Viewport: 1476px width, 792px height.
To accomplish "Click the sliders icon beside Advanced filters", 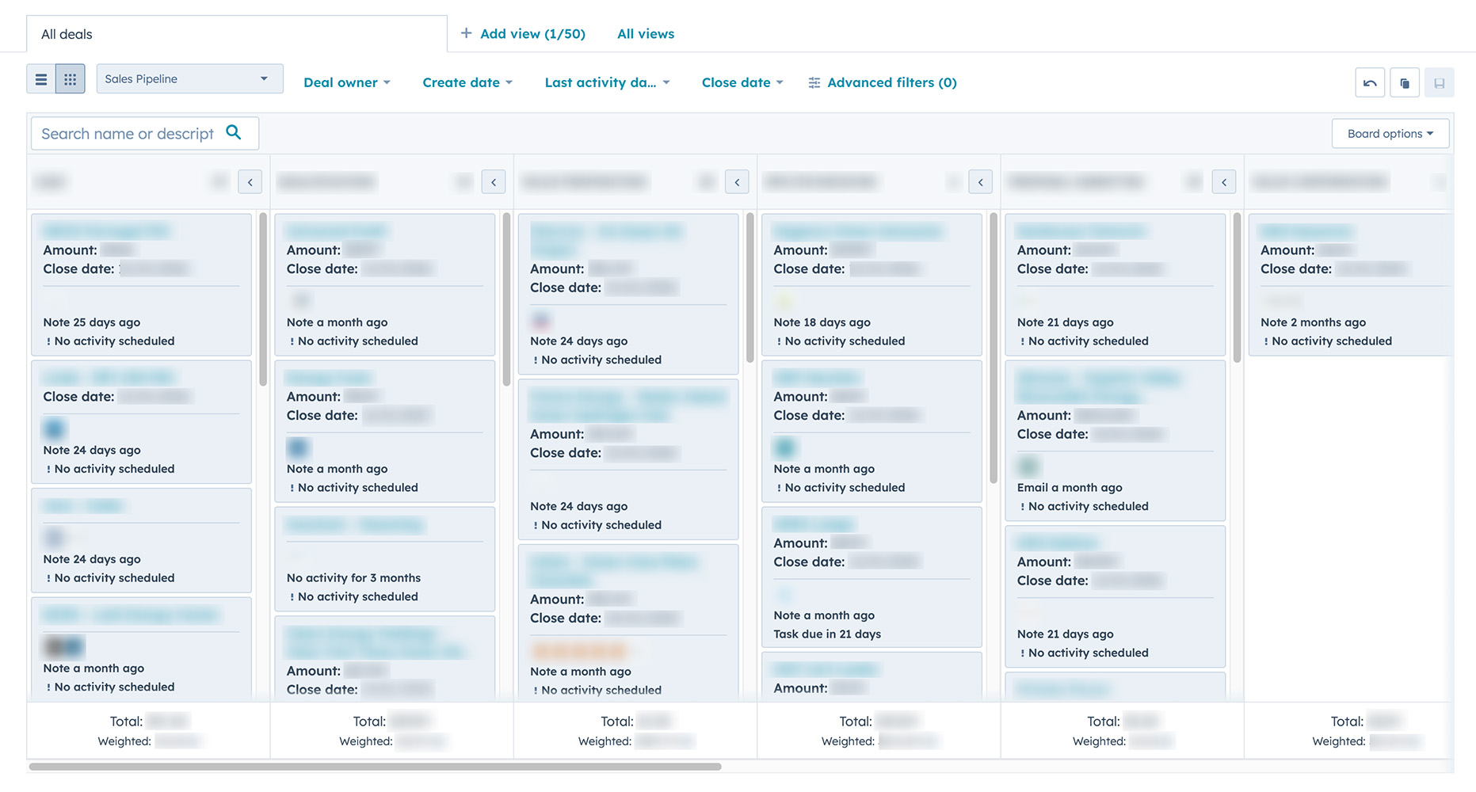I will click(x=814, y=82).
